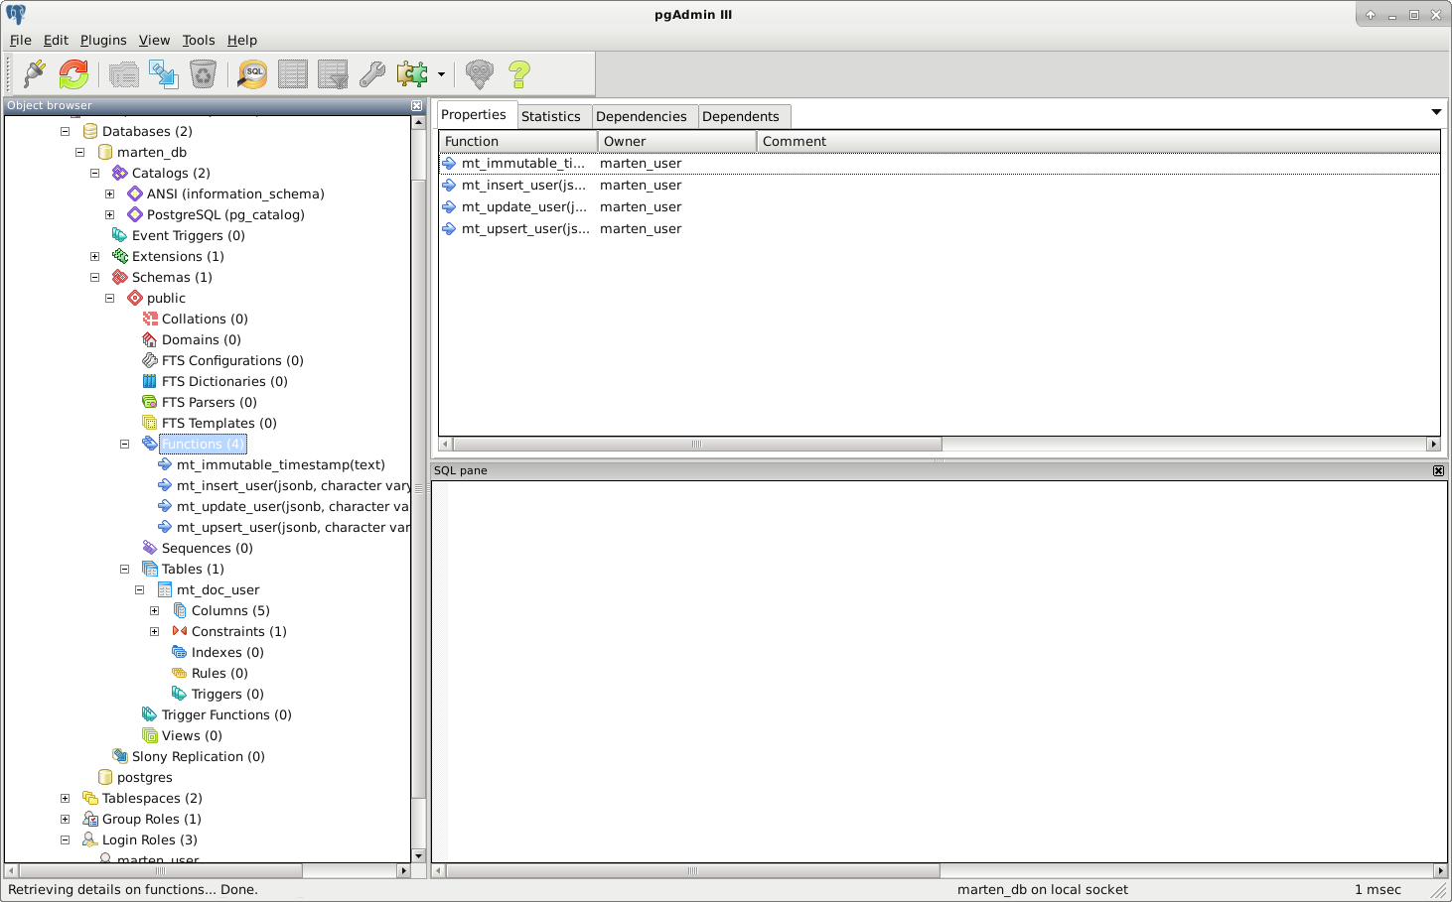Select the Views (0) tree item
1452x902 pixels.
tap(192, 735)
